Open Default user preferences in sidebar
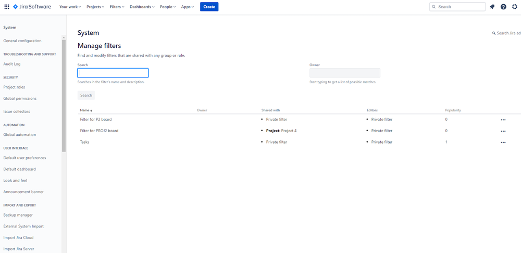Screen dimensions: 521x253 (x=24, y=158)
